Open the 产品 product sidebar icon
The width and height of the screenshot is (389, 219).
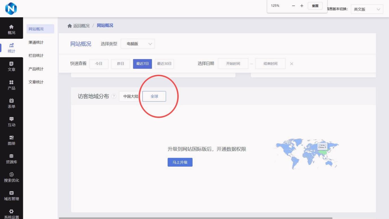click(x=11, y=85)
